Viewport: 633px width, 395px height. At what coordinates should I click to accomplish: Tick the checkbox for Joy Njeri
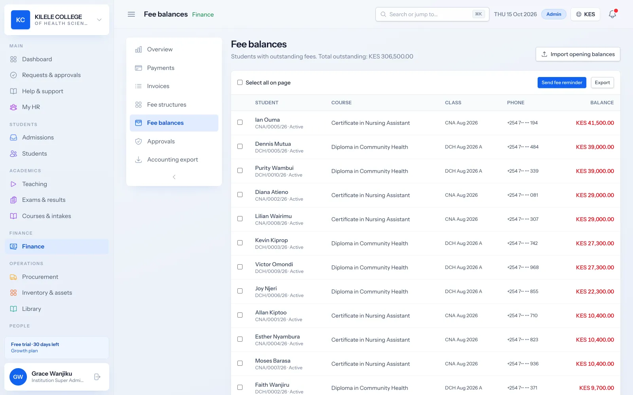240,291
